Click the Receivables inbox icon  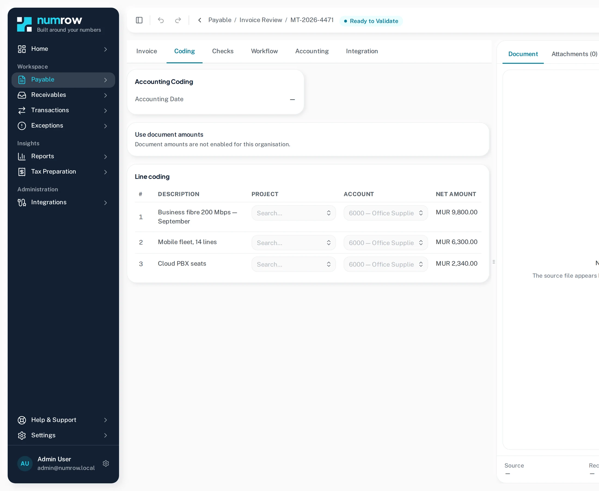pyautogui.click(x=22, y=95)
